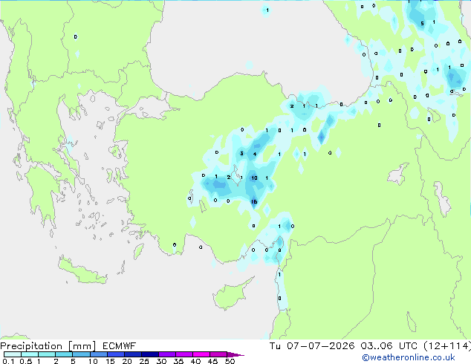Click the (12+114) forecast step label
Image resolution: width=471 pixels, height=364 pixels.
coord(447,346)
